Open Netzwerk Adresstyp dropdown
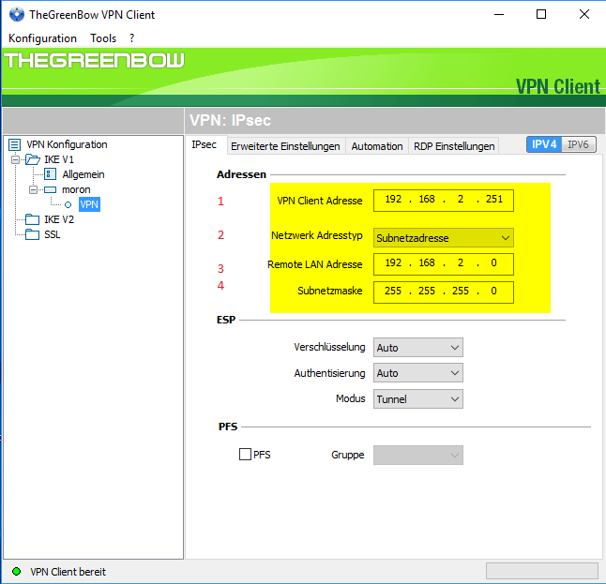Viewport: 606px width, 584px height. point(444,238)
